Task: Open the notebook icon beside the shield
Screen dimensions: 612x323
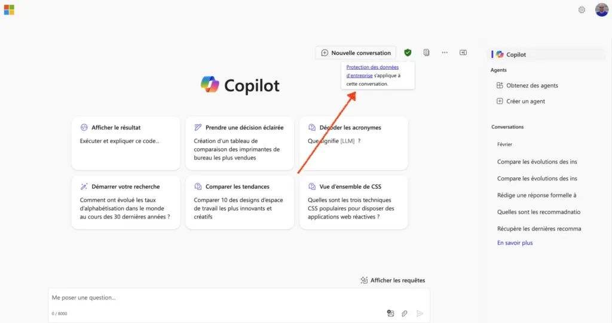Action: (426, 53)
